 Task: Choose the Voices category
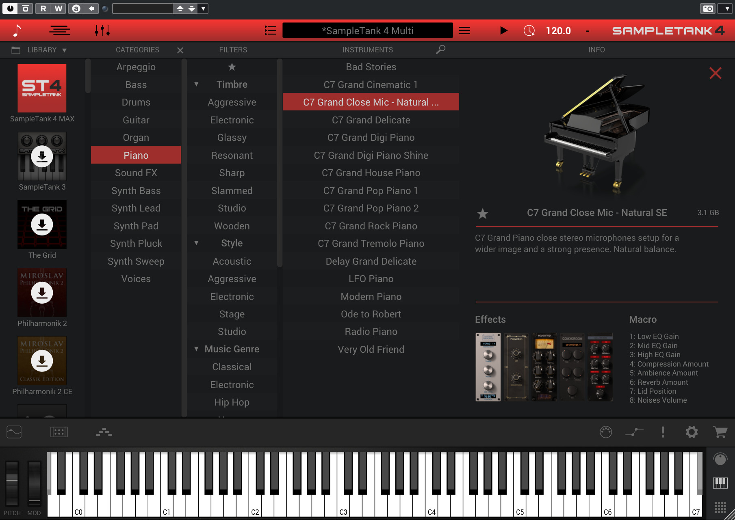(136, 279)
